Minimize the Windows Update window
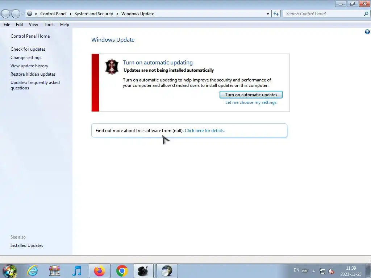371x278 pixels. pos(341,4)
